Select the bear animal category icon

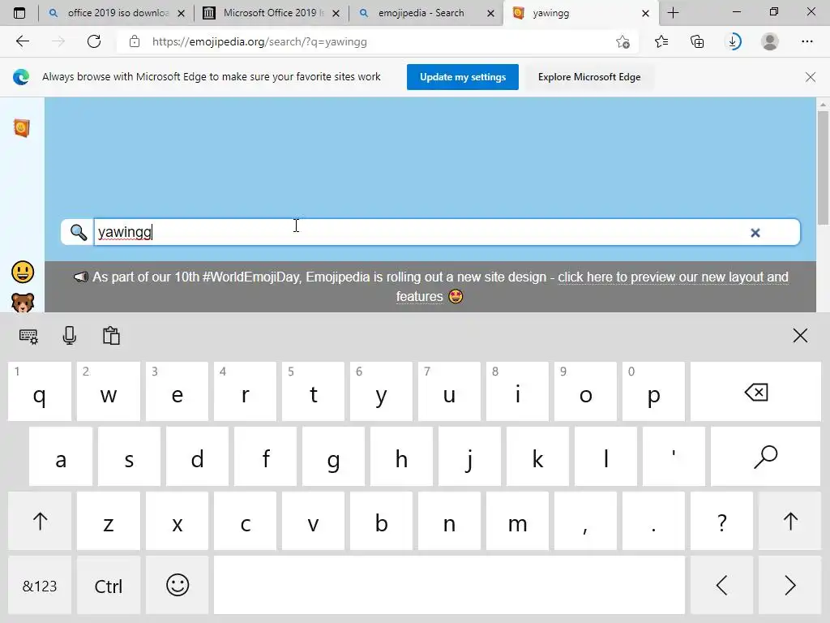(x=23, y=303)
